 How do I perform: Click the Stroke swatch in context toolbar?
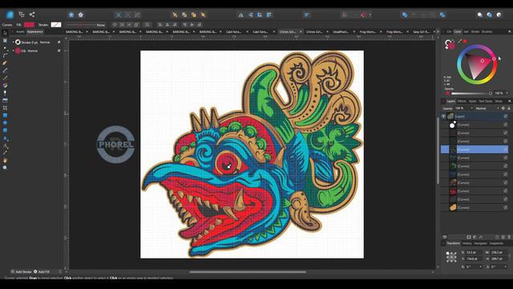[56, 25]
